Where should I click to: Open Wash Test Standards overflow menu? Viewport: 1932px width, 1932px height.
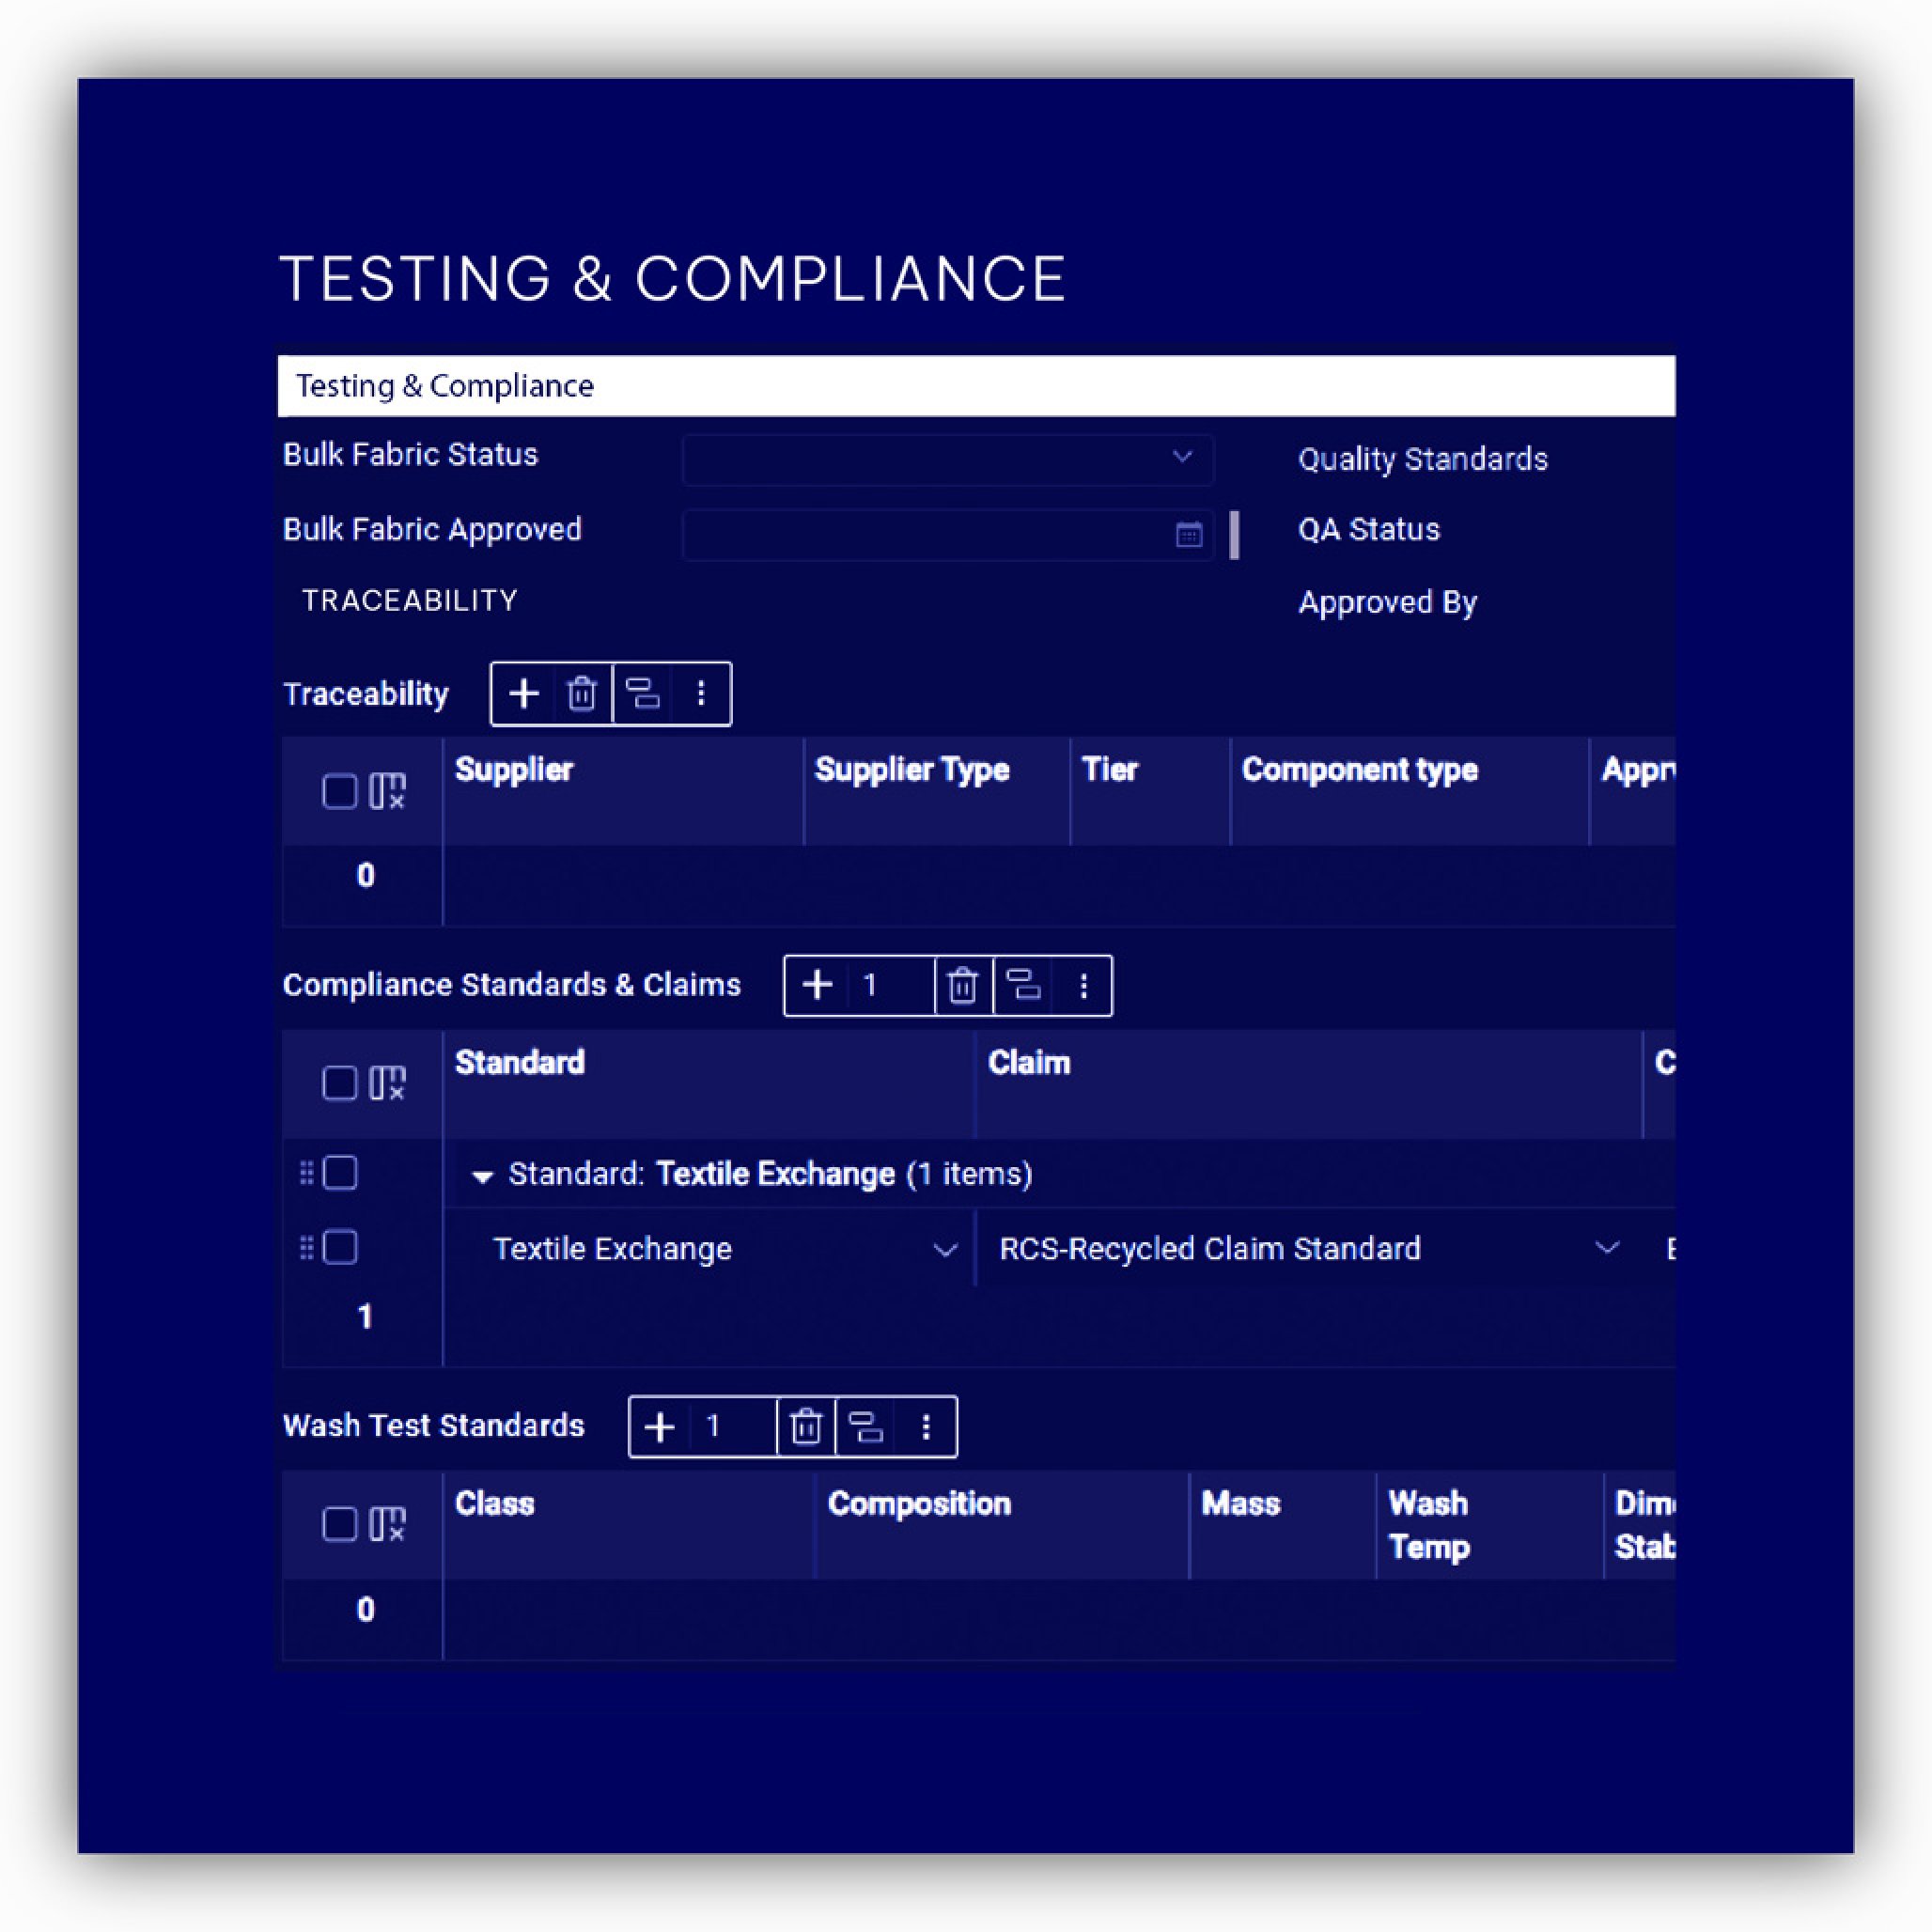click(x=926, y=1427)
